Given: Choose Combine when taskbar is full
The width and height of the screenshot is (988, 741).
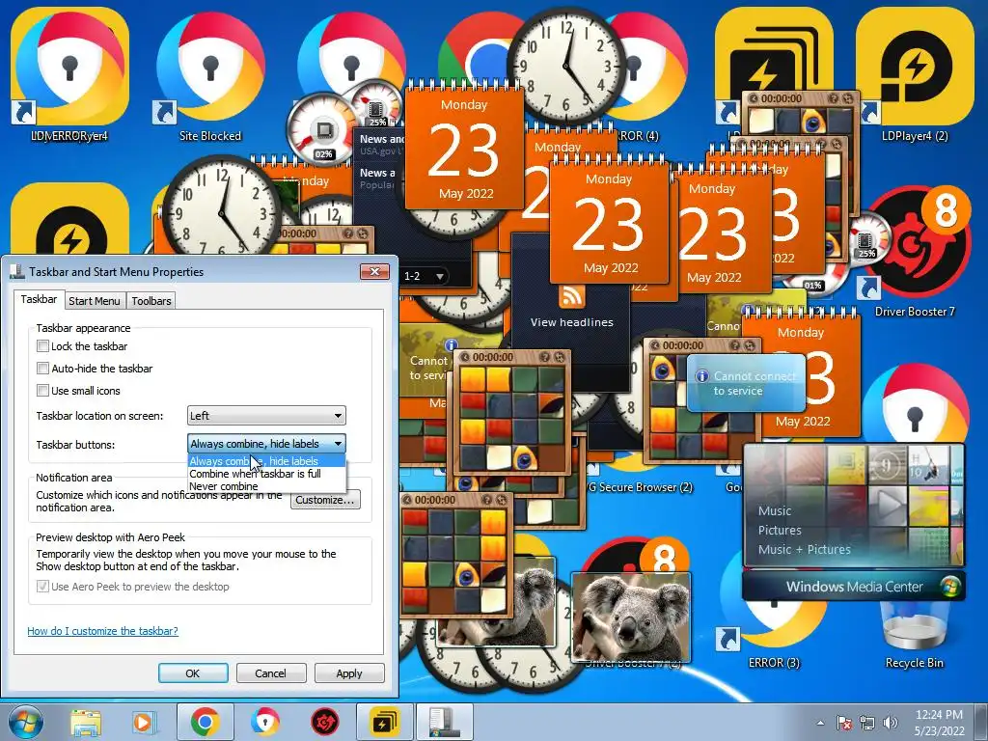Looking at the screenshot, I should point(266,474).
